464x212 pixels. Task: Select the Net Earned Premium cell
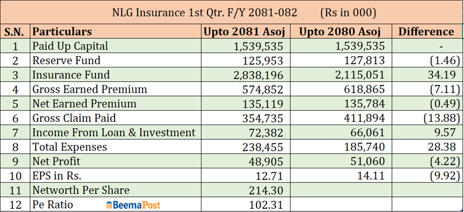click(x=84, y=104)
